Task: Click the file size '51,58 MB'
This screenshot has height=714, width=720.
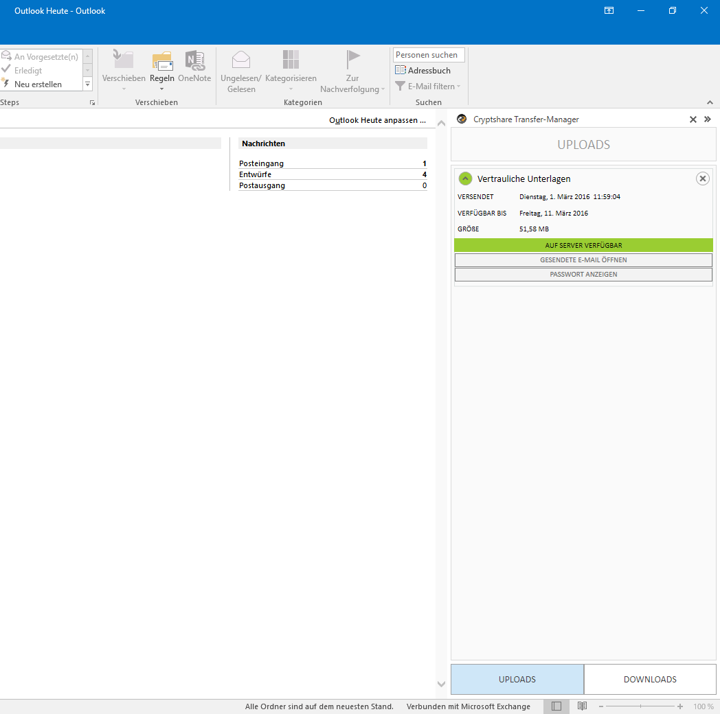Action: (x=534, y=229)
